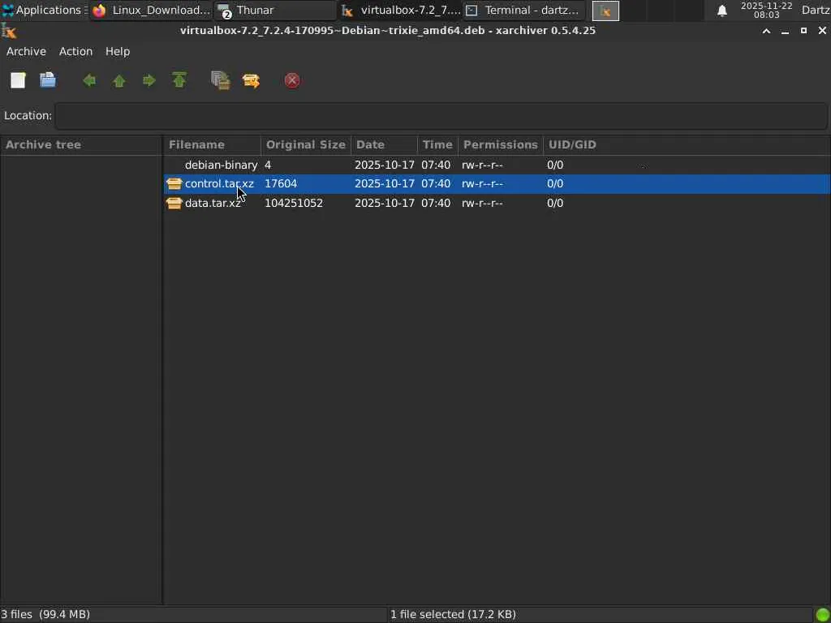Sort by Permissions column header
831x623 pixels.
pyautogui.click(x=500, y=144)
